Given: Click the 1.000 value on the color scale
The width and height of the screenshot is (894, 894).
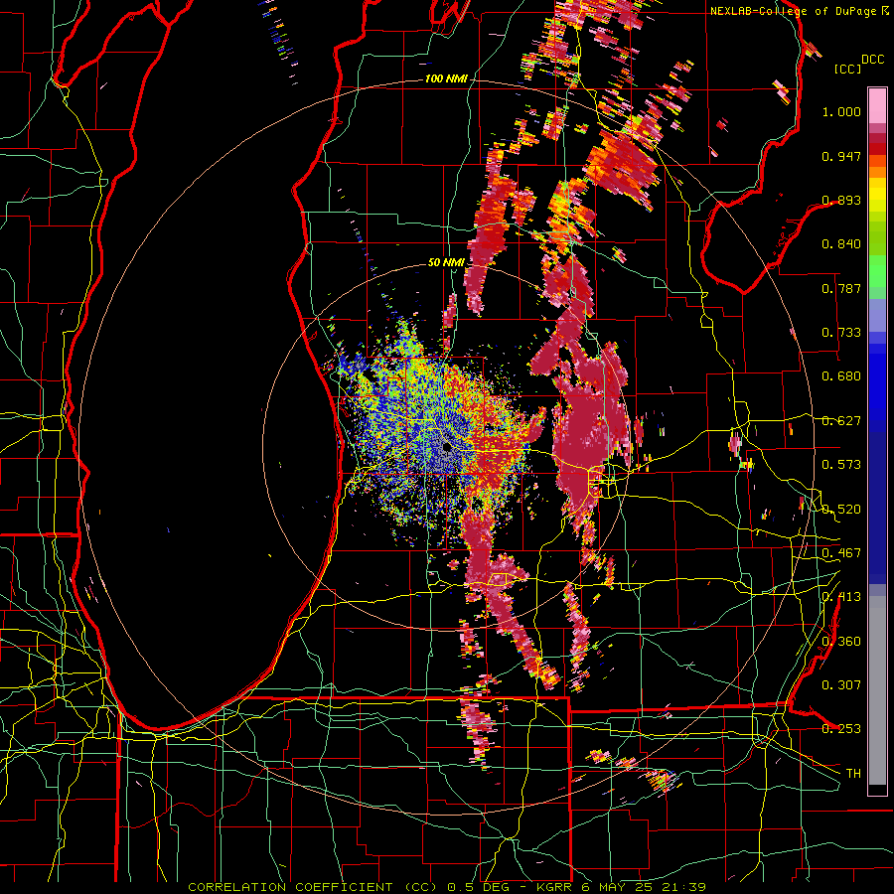Looking at the screenshot, I should click(x=841, y=111).
